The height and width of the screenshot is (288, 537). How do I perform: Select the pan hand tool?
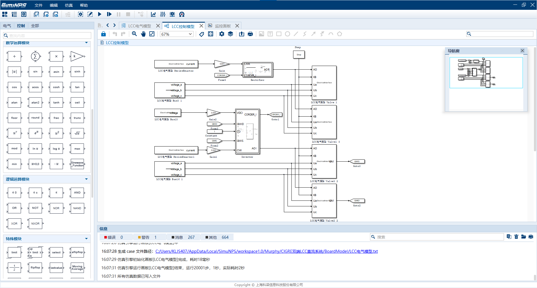tap(143, 34)
